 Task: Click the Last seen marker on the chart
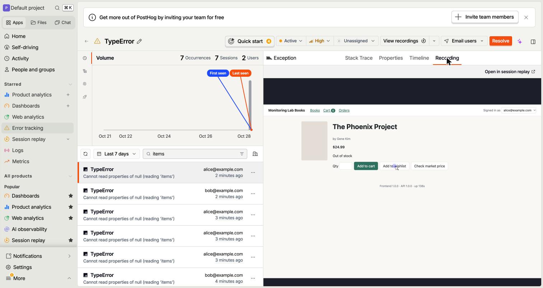click(240, 73)
